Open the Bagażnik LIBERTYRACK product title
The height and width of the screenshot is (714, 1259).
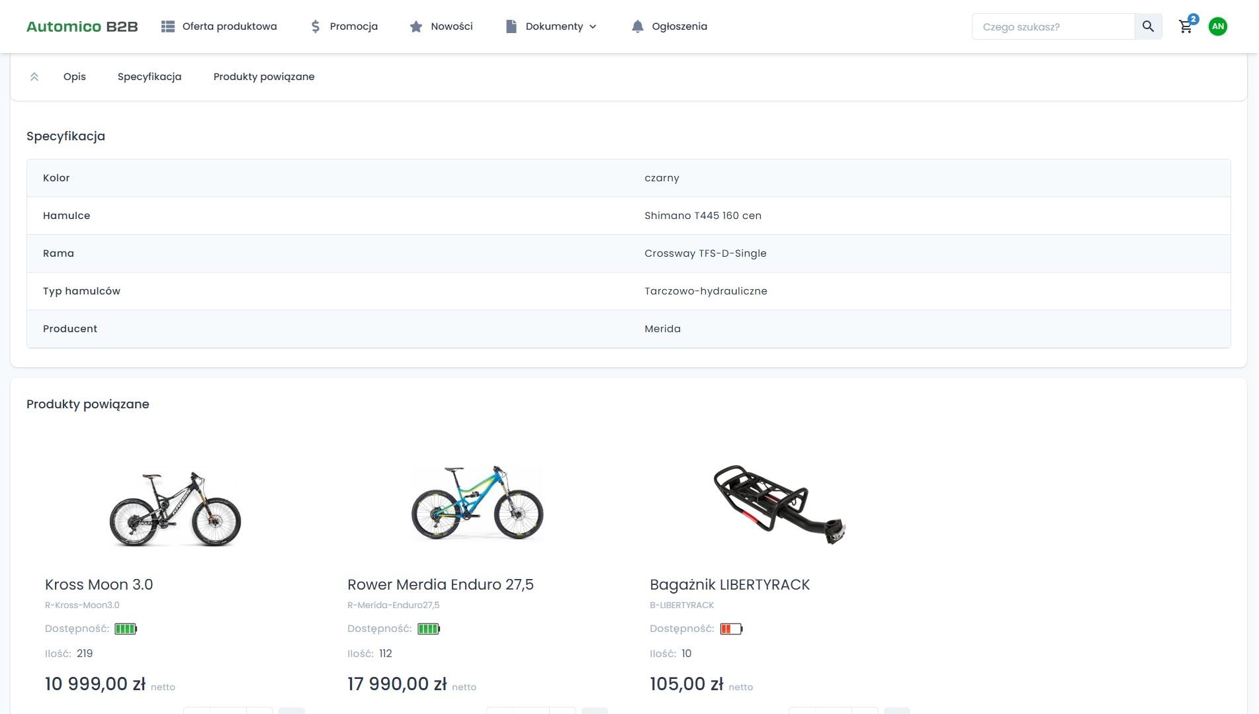click(x=729, y=584)
